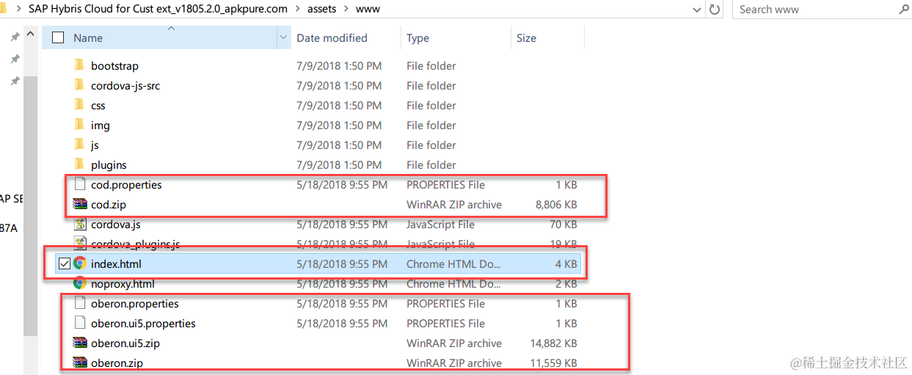
Task: Expand the chevron before assets breadcrumb
Action: point(299,10)
